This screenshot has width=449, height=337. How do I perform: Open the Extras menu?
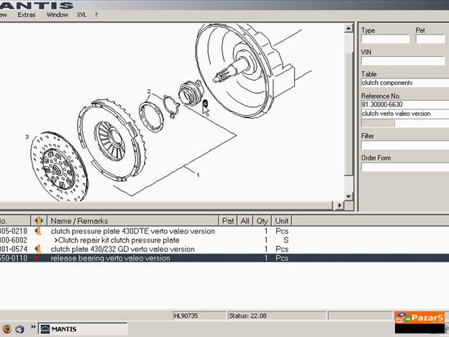click(26, 14)
